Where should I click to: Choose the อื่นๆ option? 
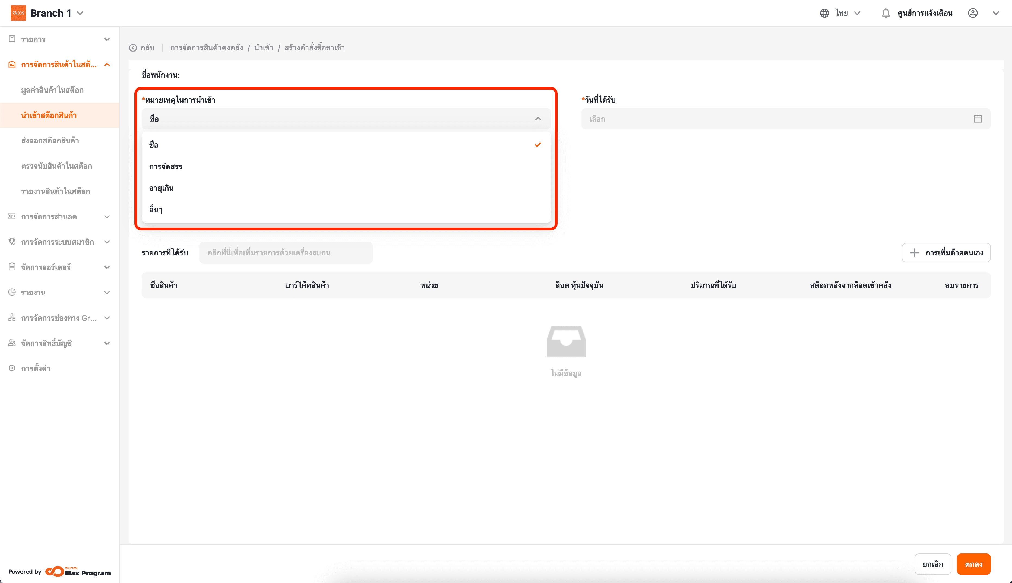pyautogui.click(x=156, y=210)
